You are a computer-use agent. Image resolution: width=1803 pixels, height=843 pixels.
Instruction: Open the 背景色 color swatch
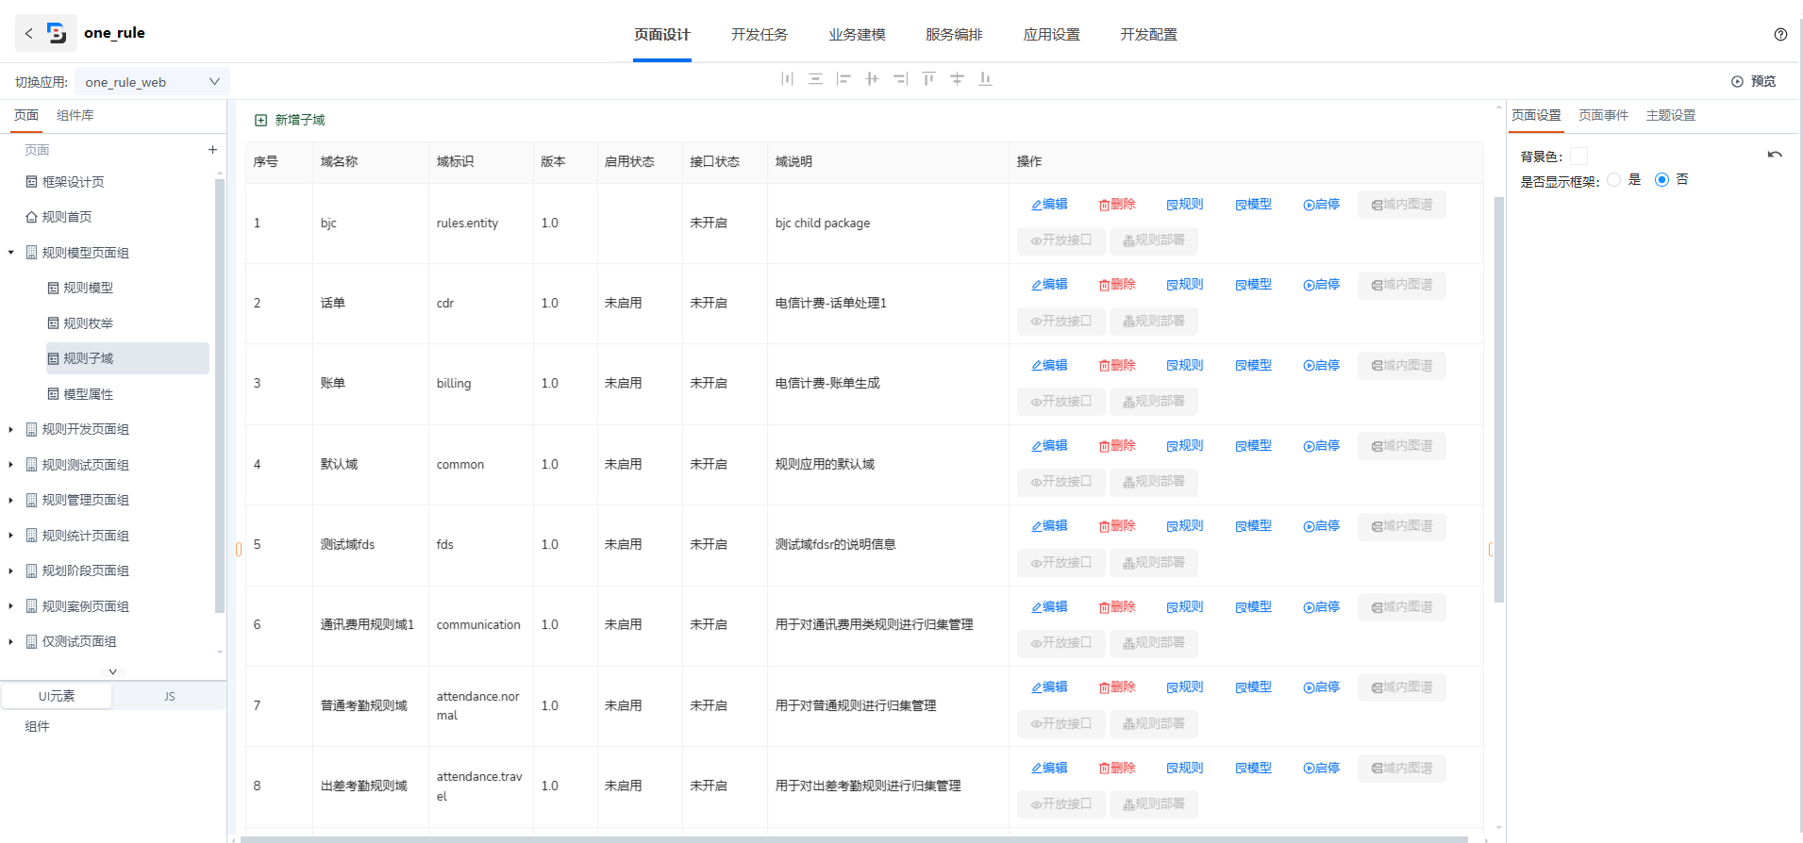(x=1578, y=157)
